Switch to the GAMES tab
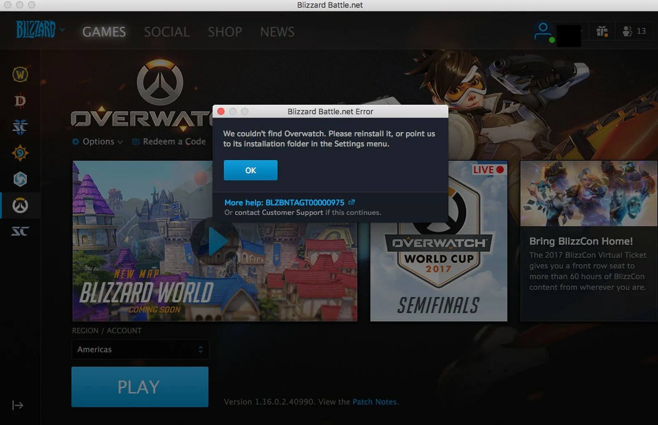Image resolution: width=658 pixels, height=425 pixels. click(x=104, y=32)
